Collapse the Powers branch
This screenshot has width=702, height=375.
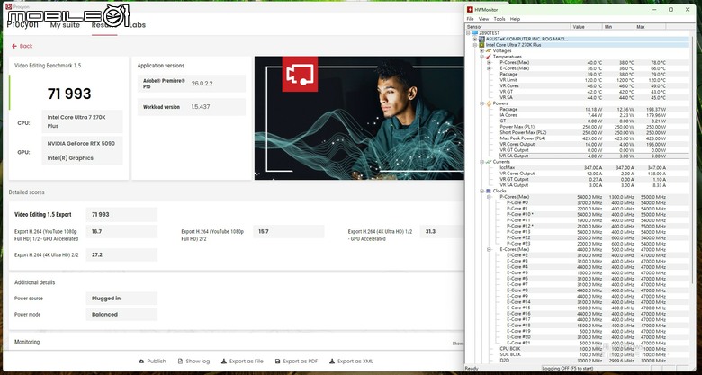click(482, 103)
